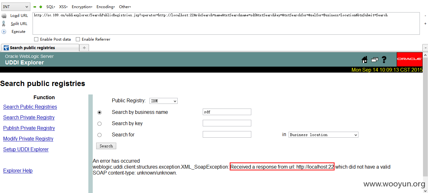The width and height of the screenshot is (428, 193).
Task: Open the SQL menu
Action: pos(50,7)
